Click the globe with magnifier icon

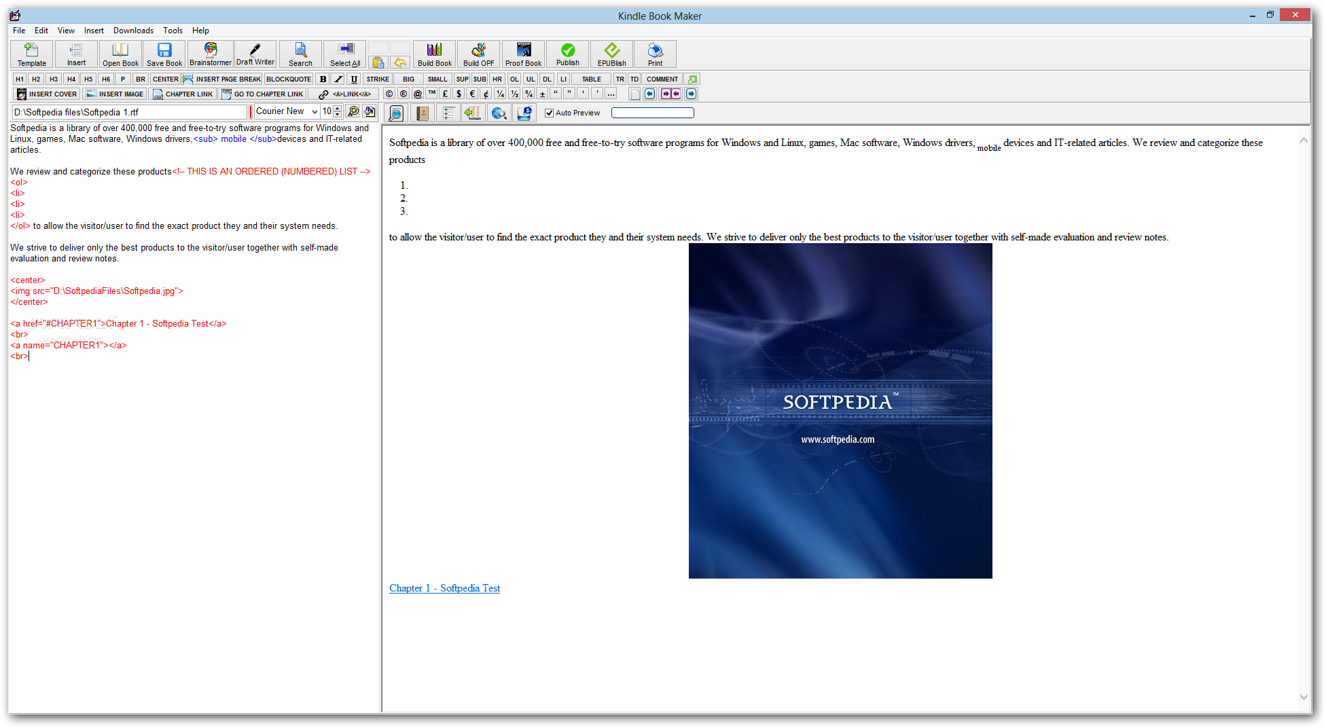coord(499,113)
